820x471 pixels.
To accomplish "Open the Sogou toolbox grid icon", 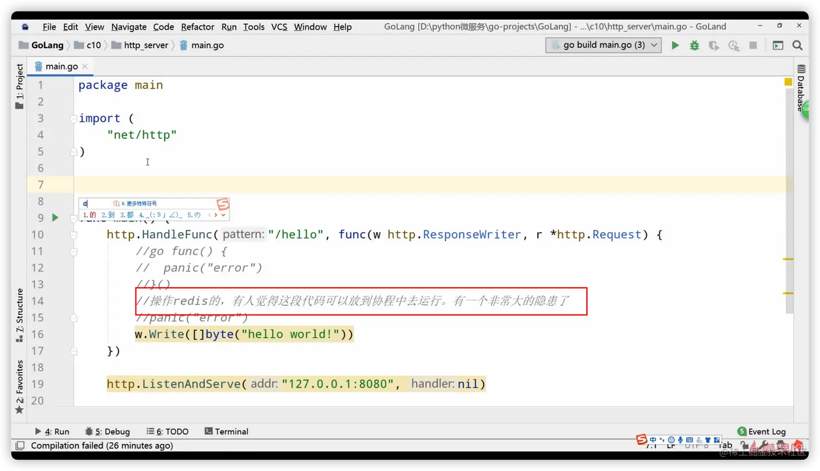I will click(717, 440).
